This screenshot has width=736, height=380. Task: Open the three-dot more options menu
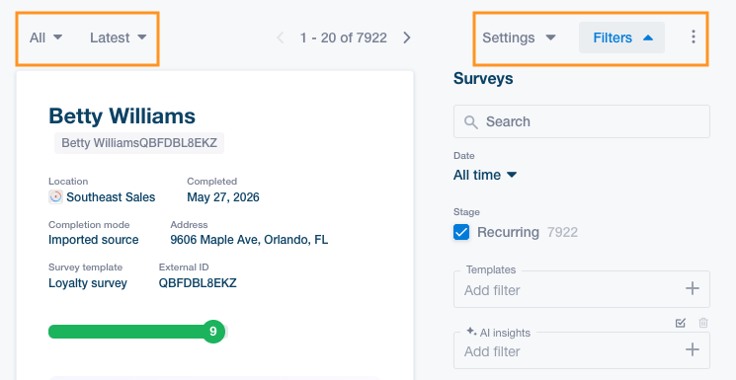[694, 38]
